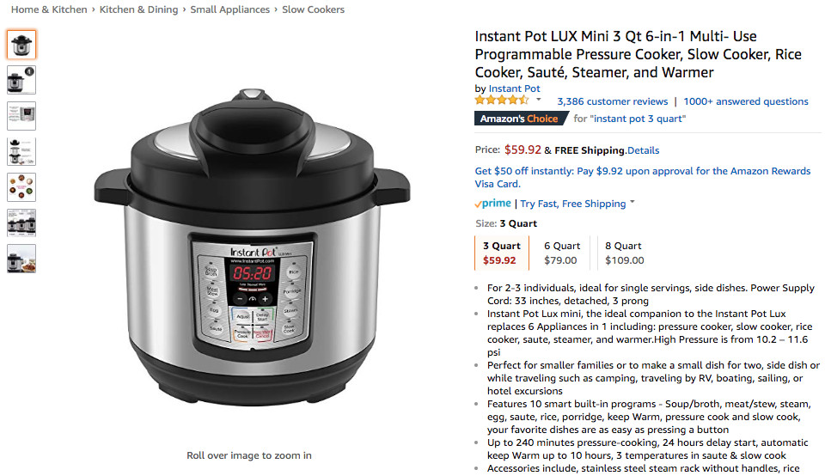This screenshot has height=476, width=825.
Task: Click the Prime logo icon
Action: point(492,204)
